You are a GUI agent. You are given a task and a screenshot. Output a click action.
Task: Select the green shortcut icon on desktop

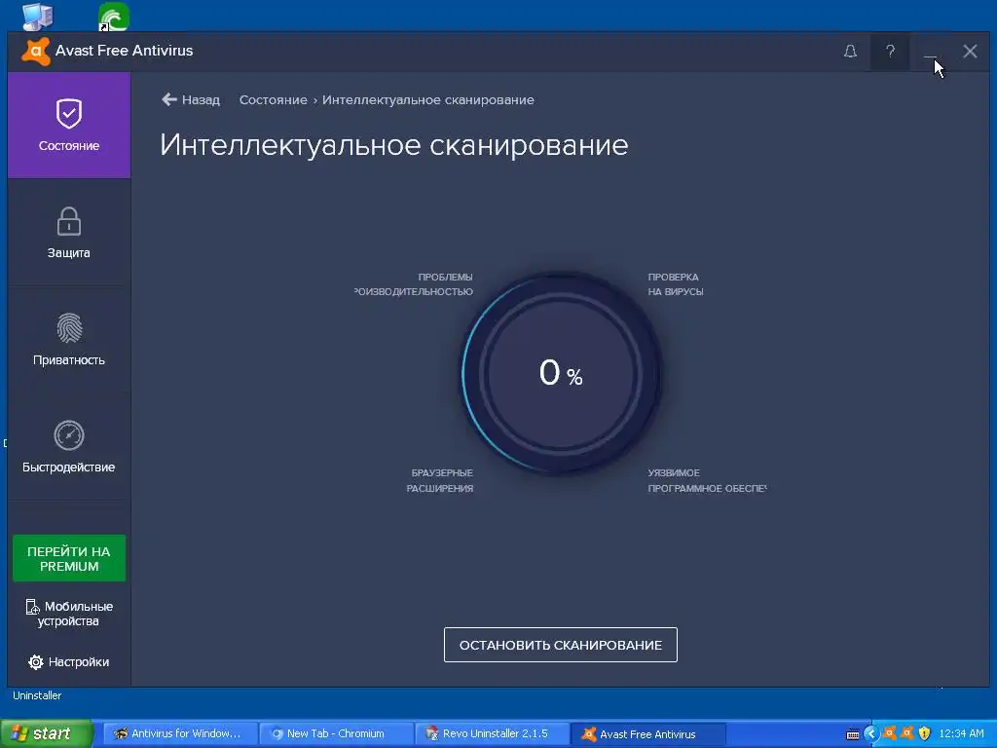click(x=114, y=17)
